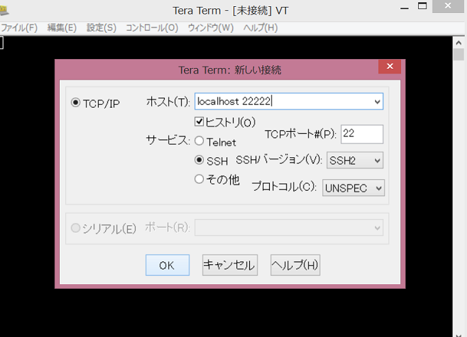Open the プロトコル UNSPEC dropdown
467x337 pixels.
[x=354, y=188]
